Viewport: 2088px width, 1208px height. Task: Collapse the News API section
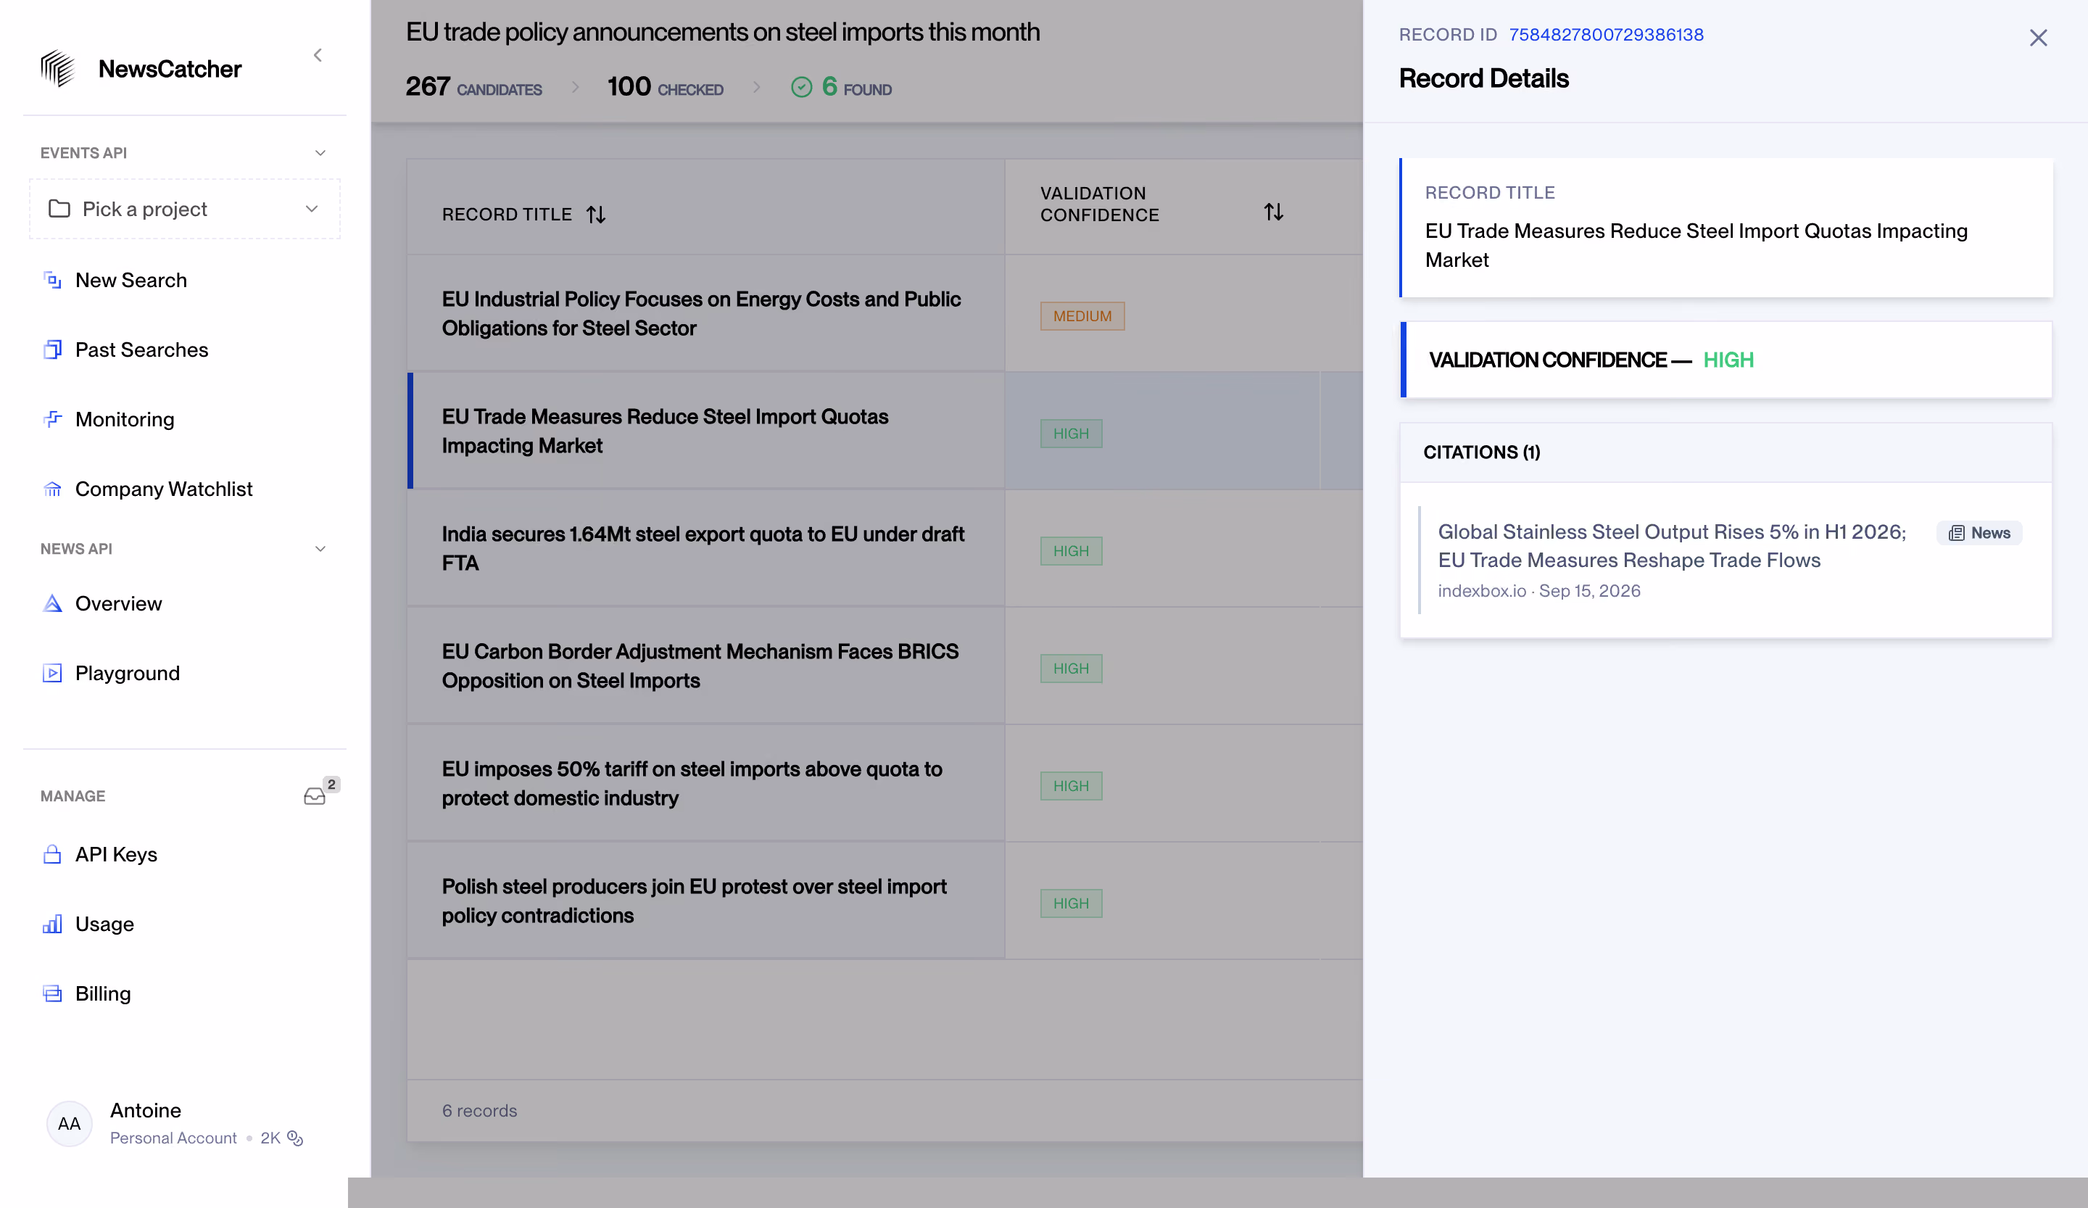320,550
